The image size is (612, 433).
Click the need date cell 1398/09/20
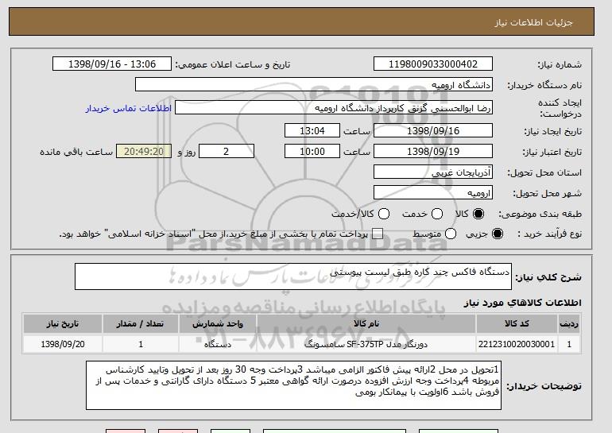point(63,344)
